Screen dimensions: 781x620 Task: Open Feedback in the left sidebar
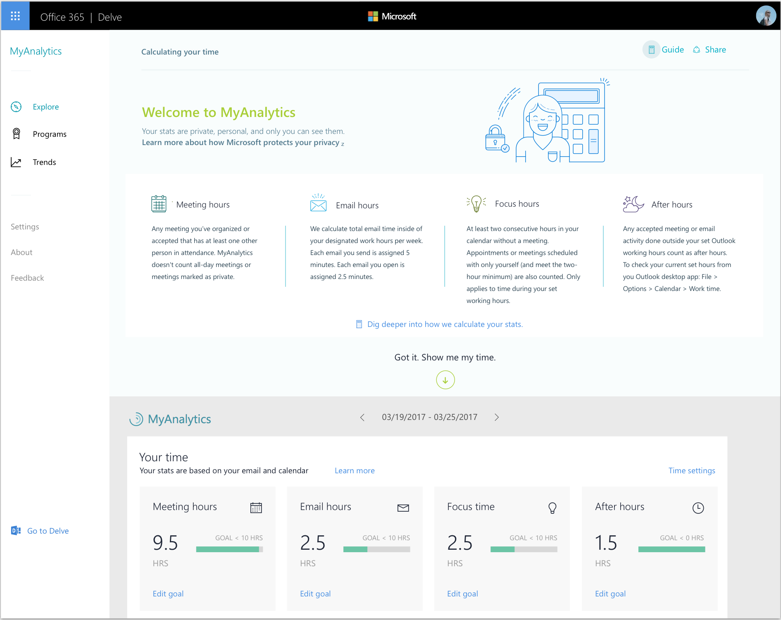point(27,278)
